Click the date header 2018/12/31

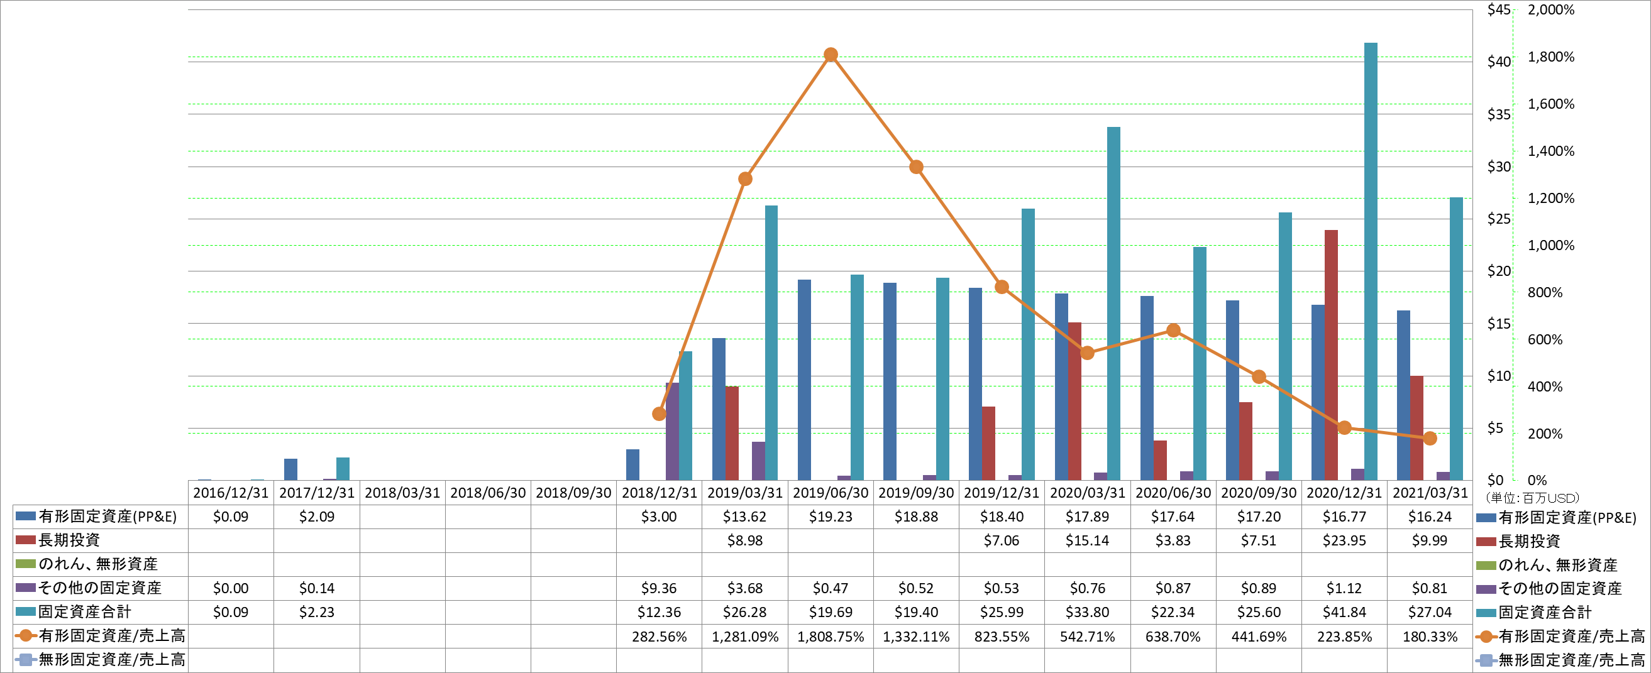(x=659, y=493)
